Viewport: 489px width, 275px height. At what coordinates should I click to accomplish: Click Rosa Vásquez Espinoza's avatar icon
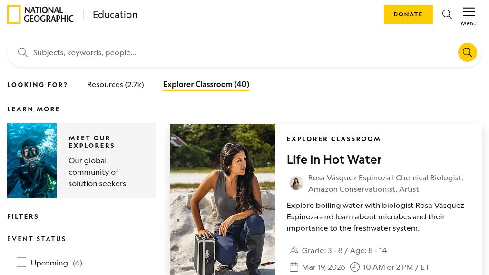(296, 183)
